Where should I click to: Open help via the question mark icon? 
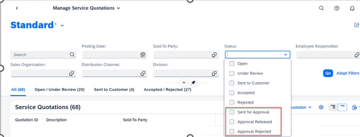point(337,8)
